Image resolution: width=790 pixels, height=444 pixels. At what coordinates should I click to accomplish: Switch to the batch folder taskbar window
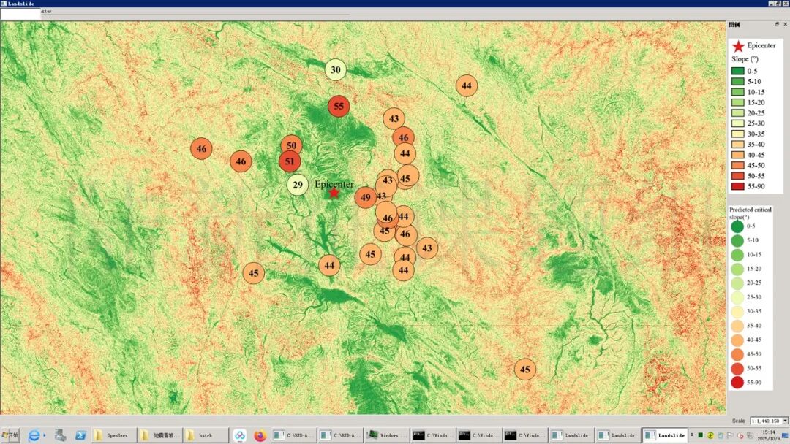click(x=203, y=435)
